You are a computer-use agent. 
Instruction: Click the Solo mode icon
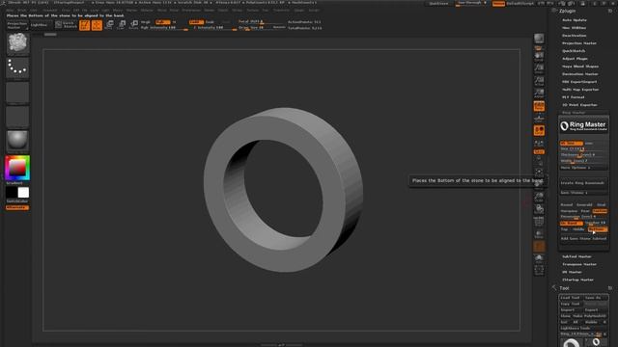click(x=539, y=258)
